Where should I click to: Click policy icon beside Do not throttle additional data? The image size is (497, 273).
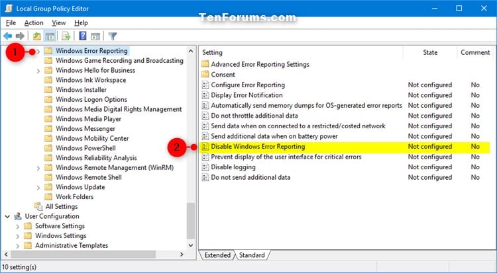(205, 116)
